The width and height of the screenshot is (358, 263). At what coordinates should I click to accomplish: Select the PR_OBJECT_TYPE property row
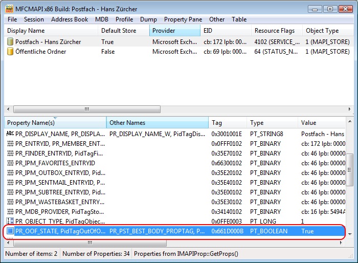175,221
